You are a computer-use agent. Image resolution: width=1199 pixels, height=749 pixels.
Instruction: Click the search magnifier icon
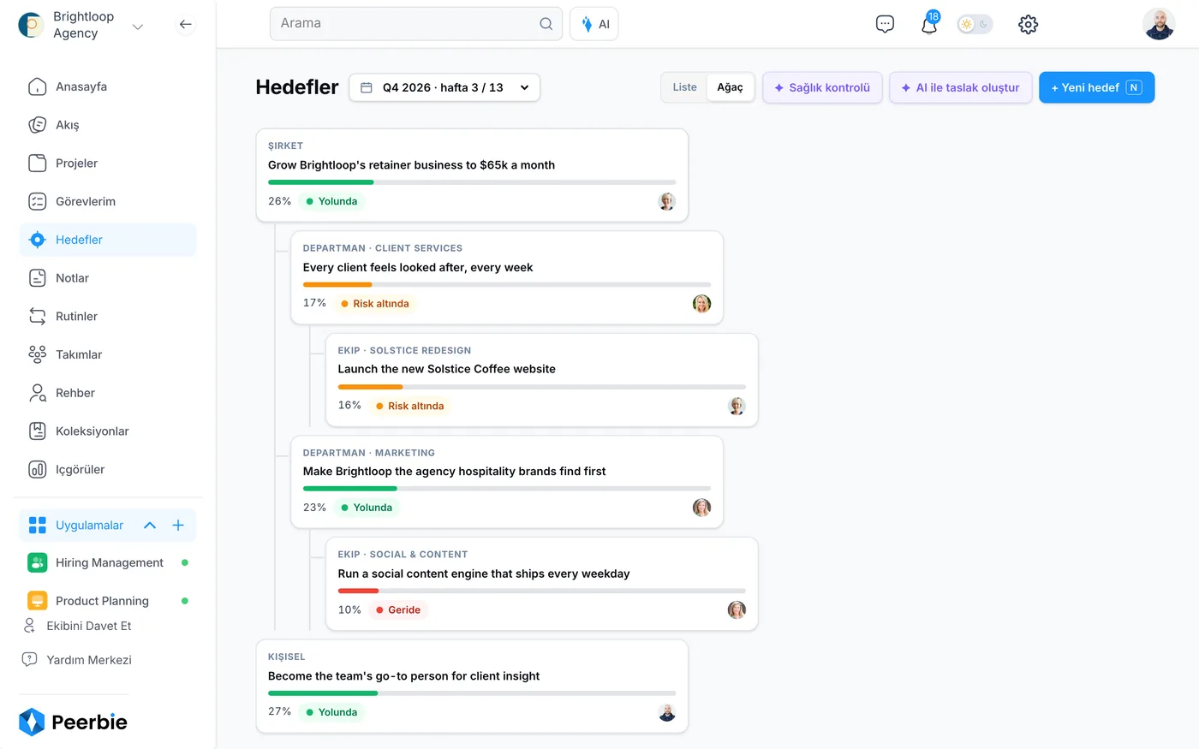(546, 24)
